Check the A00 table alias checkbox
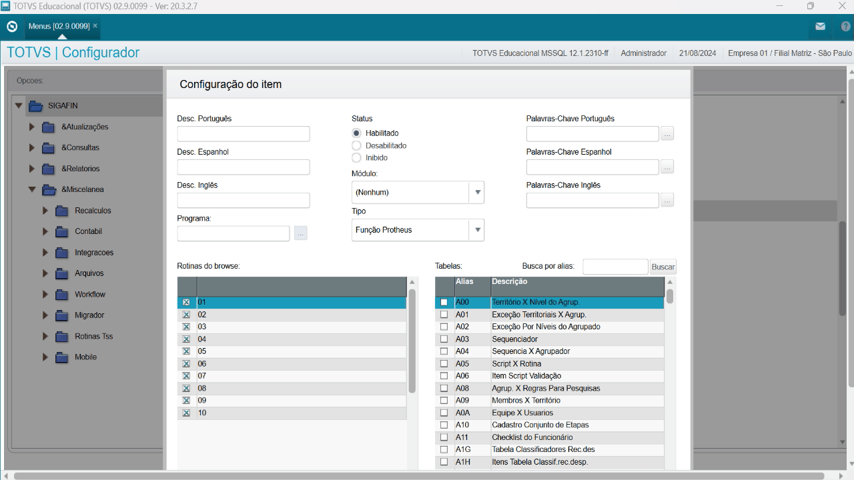This screenshot has height=480, width=854. (x=444, y=303)
